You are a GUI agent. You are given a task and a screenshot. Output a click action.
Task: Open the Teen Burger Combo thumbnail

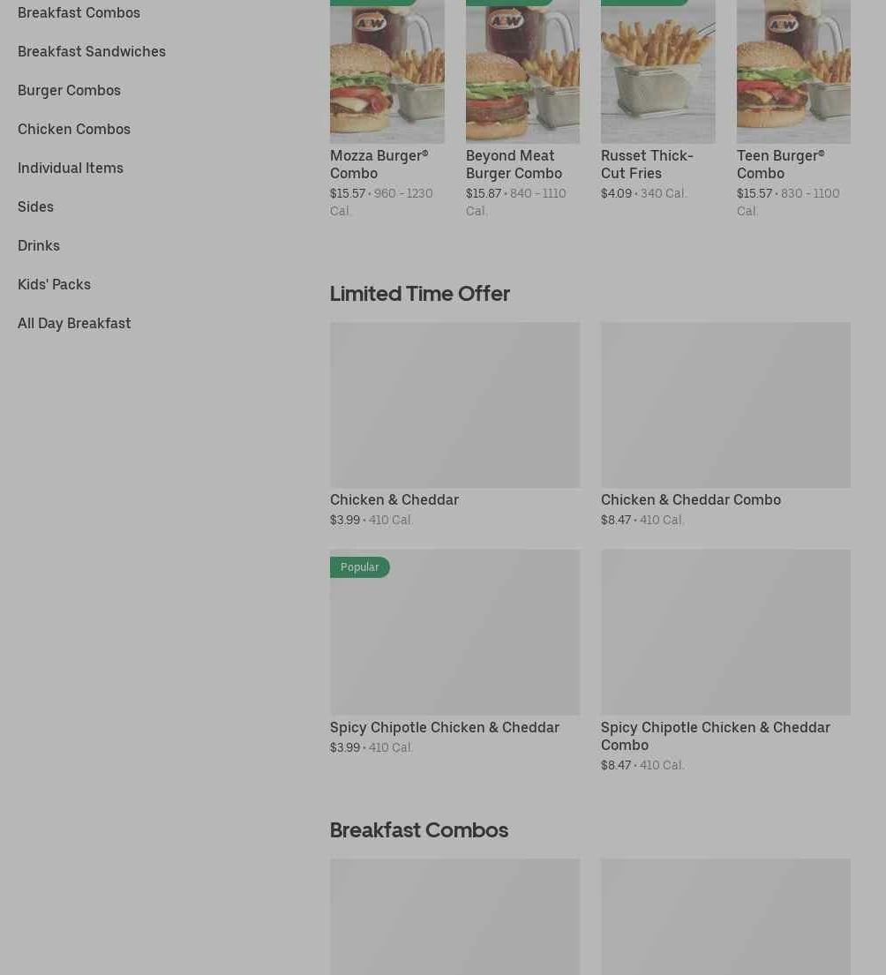click(793, 71)
